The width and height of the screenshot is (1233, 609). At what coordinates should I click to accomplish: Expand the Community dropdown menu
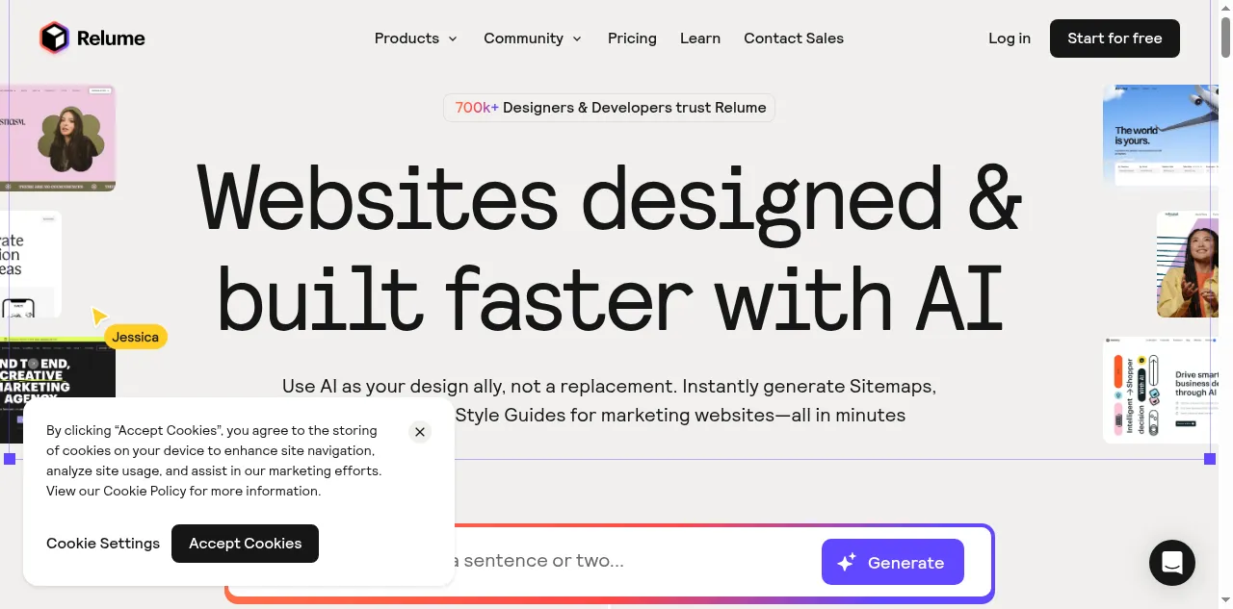533,38
